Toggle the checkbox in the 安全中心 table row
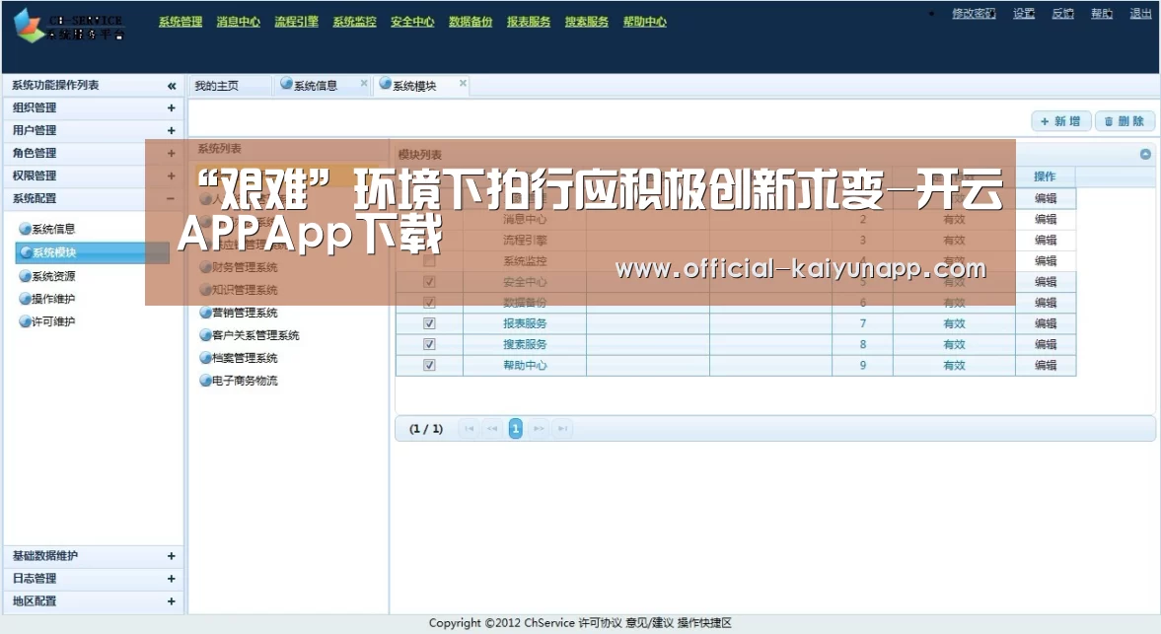Viewport: 1161px width, 634px height. [429, 282]
